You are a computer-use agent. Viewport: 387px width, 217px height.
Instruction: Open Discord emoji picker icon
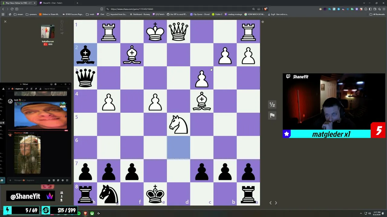click(x=63, y=180)
